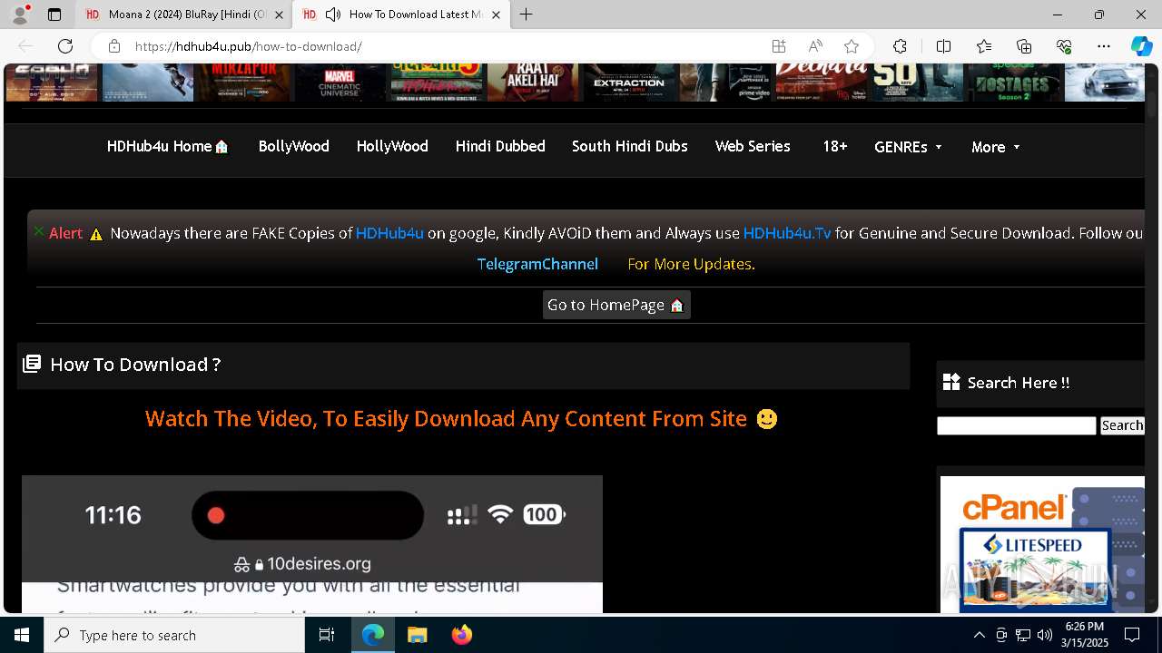Open the Hindi Dubbed menu item
1162x653 pixels.
(x=500, y=146)
